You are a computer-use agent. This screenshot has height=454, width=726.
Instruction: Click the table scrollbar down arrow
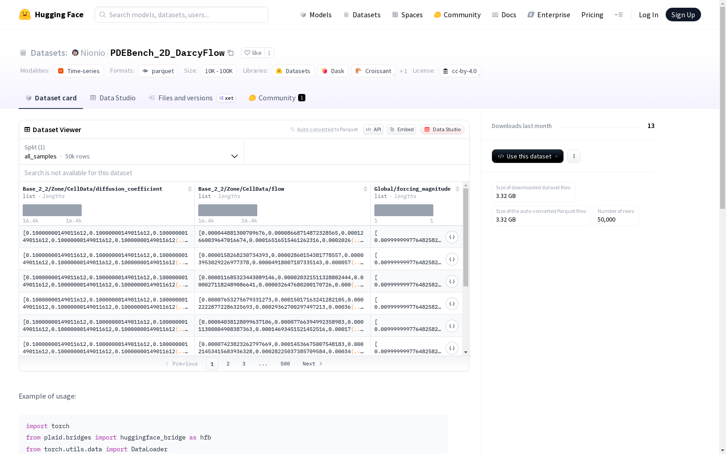pyautogui.click(x=466, y=352)
